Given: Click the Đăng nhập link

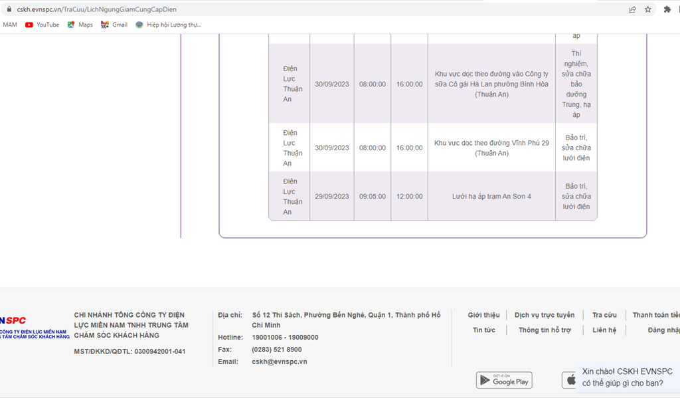Looking at the screenshot, I should (x=663, y=330).
